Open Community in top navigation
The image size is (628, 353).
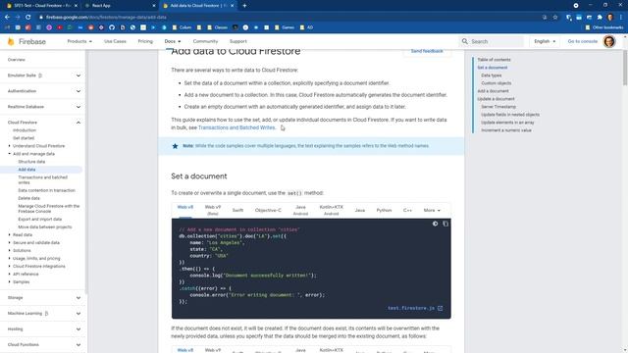[205, 41]
